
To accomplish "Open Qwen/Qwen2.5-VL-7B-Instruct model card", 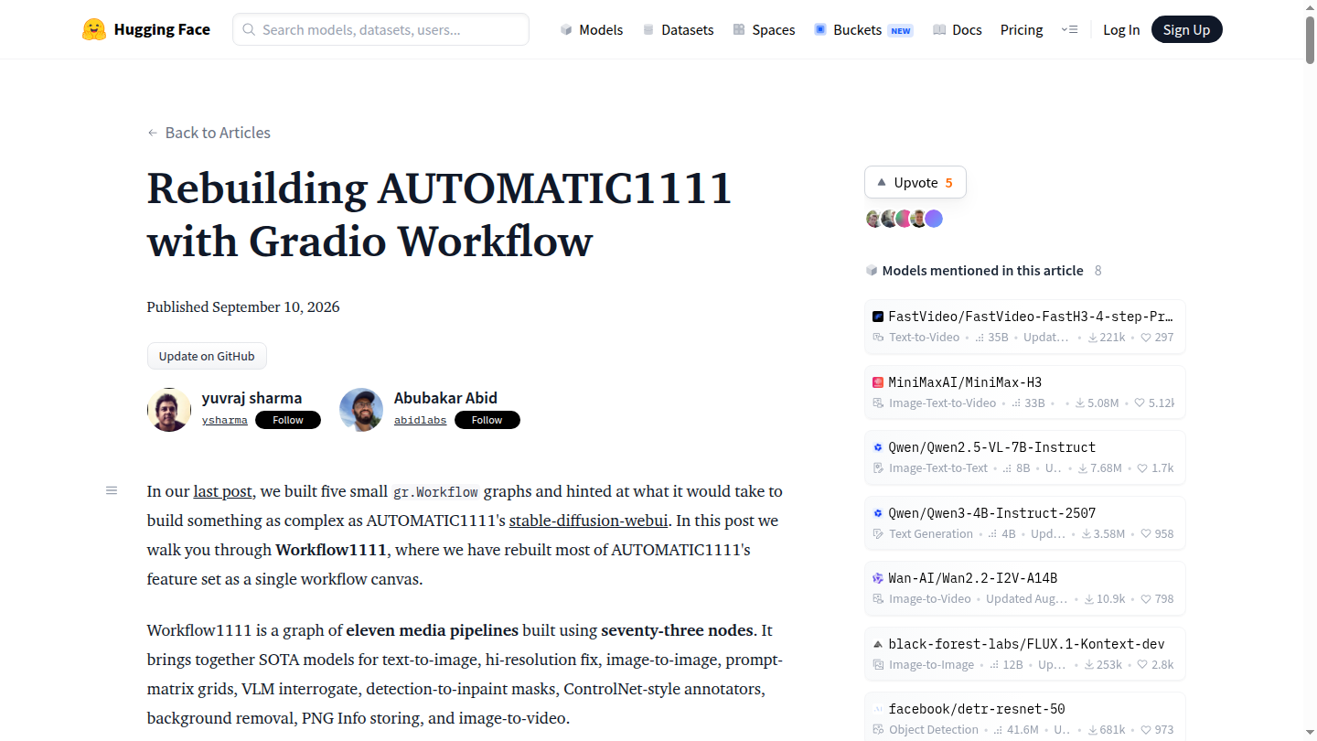I will 1024,456.
